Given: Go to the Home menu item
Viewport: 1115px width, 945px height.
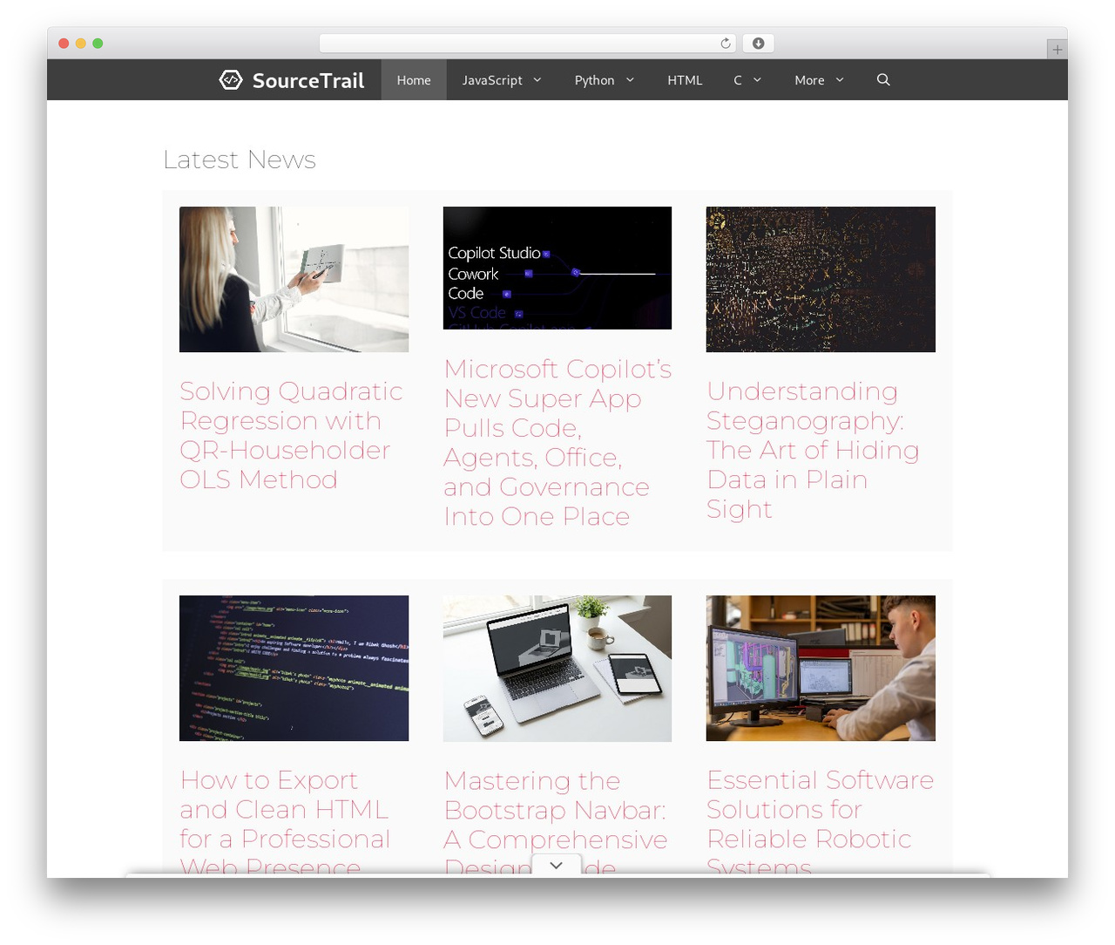Looking at the screenshot, I should [x=414, y=80].
